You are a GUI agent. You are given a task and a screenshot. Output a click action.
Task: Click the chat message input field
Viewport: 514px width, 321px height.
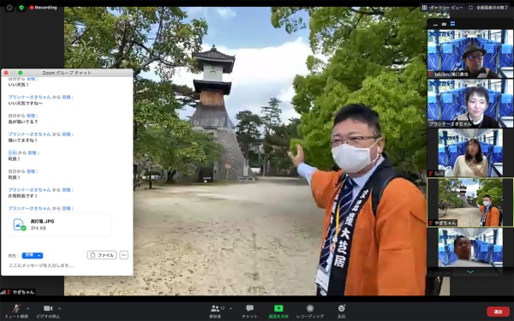pos(67,265)
